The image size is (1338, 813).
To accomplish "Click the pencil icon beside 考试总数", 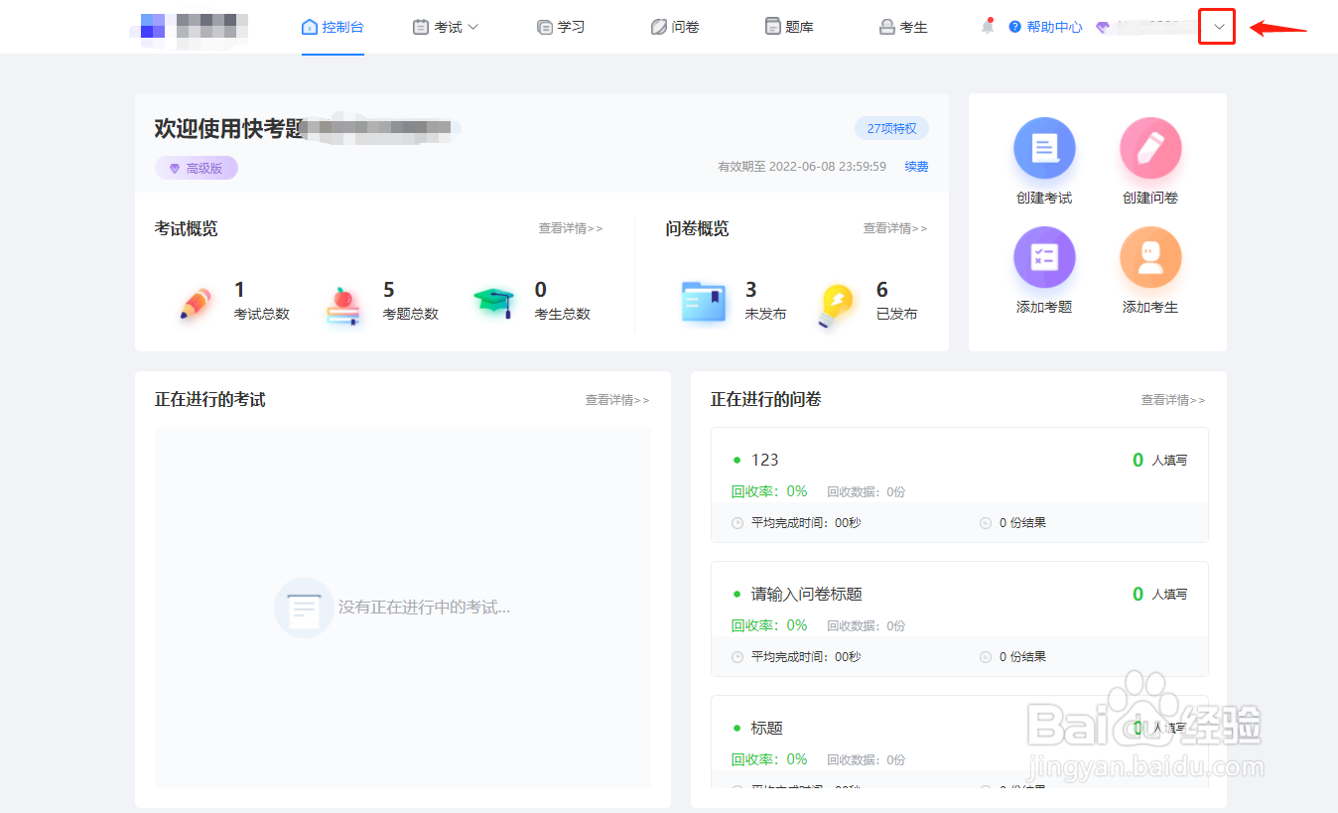I will click(195, 299).
